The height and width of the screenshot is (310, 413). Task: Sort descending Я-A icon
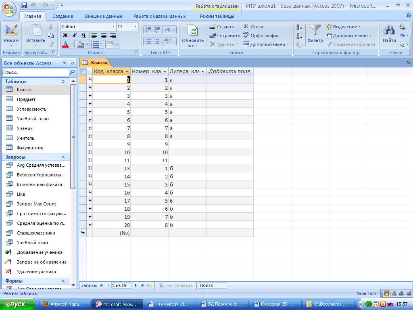click(299, 36)
